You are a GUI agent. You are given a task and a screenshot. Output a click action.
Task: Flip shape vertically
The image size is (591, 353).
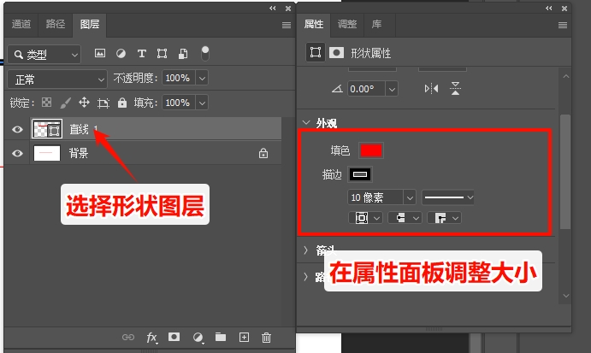(x=455, y=89)
